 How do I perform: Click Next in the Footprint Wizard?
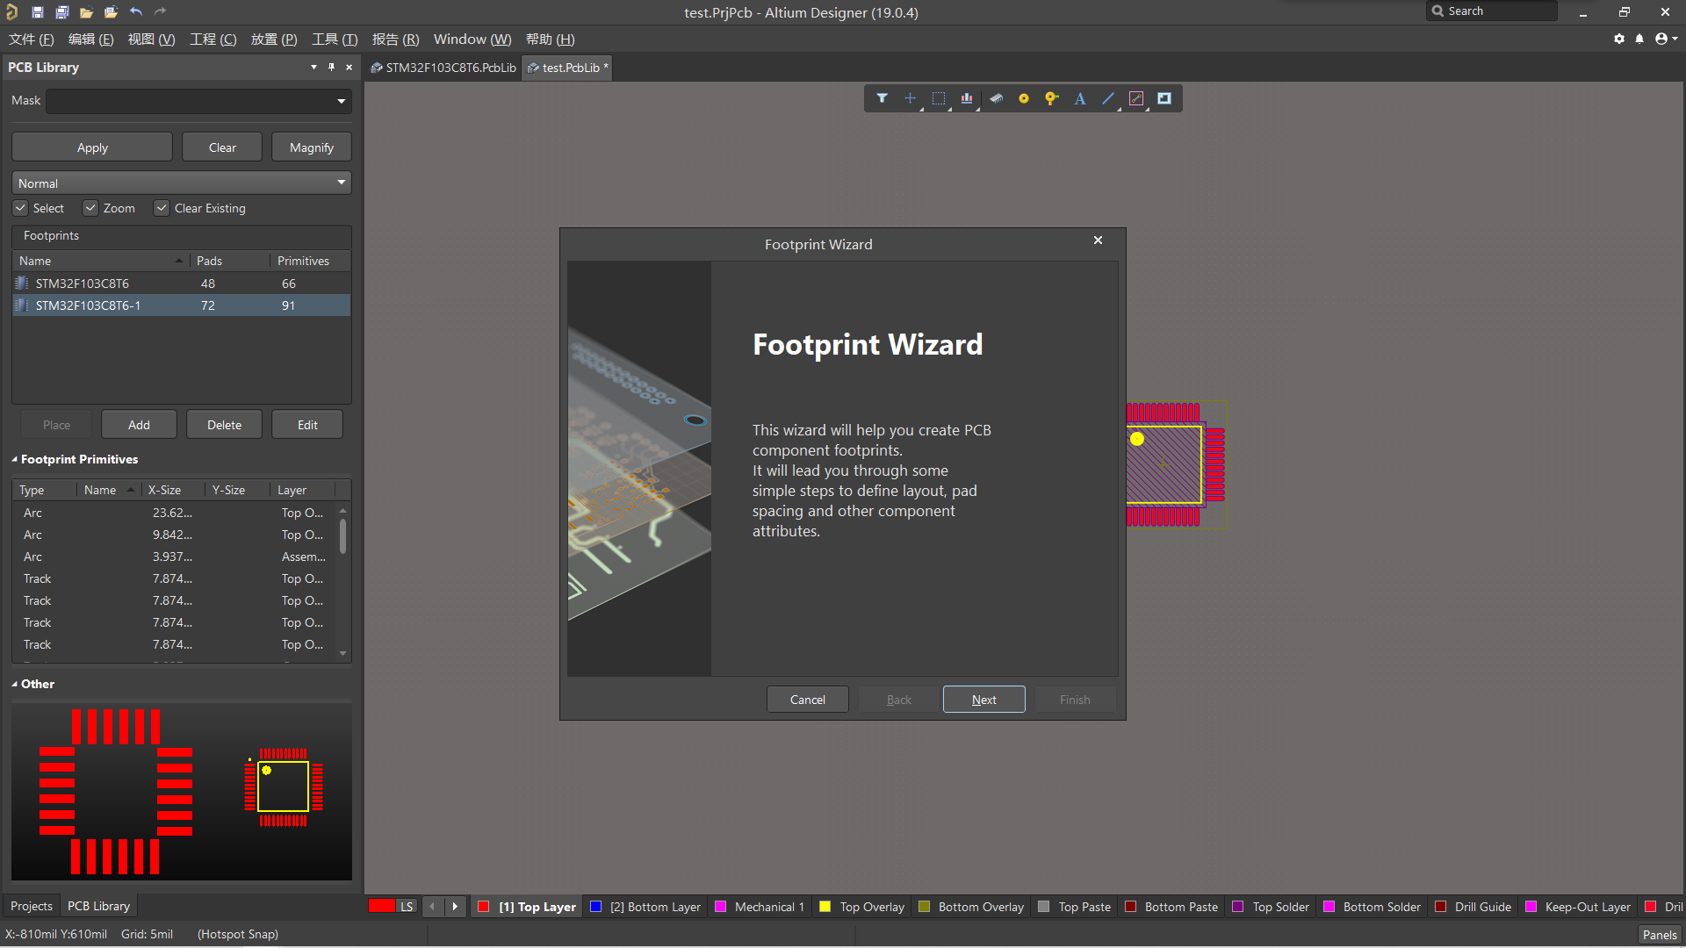coord(983,700)
